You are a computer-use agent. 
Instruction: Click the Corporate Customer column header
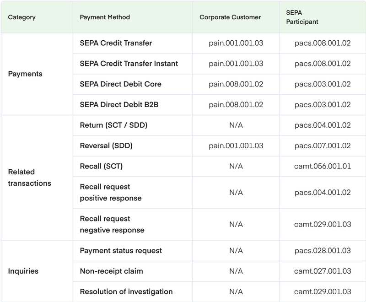[x=230, y=17]
